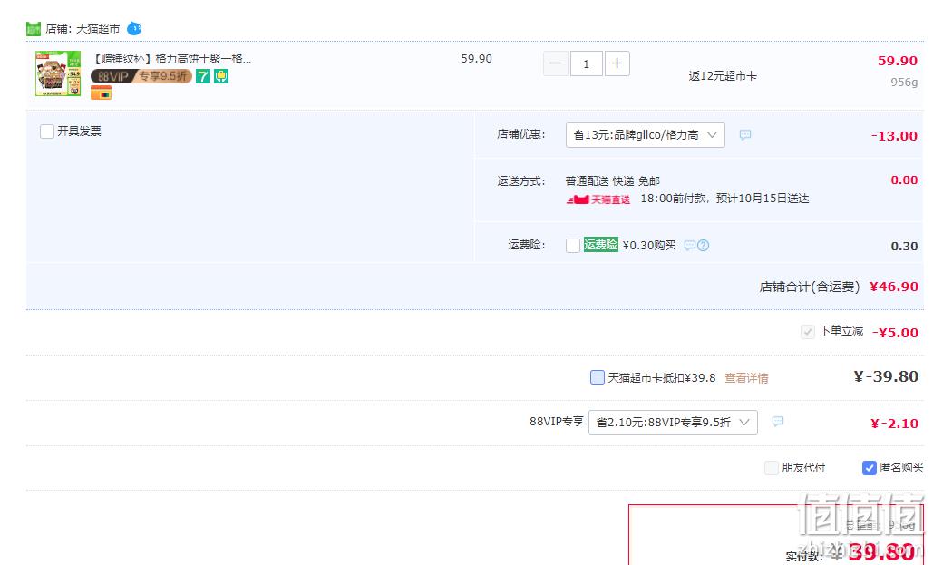Open the blue Wangwang chat icon beside 天猫超市
The image size is (933, 565).
[134, 28]
